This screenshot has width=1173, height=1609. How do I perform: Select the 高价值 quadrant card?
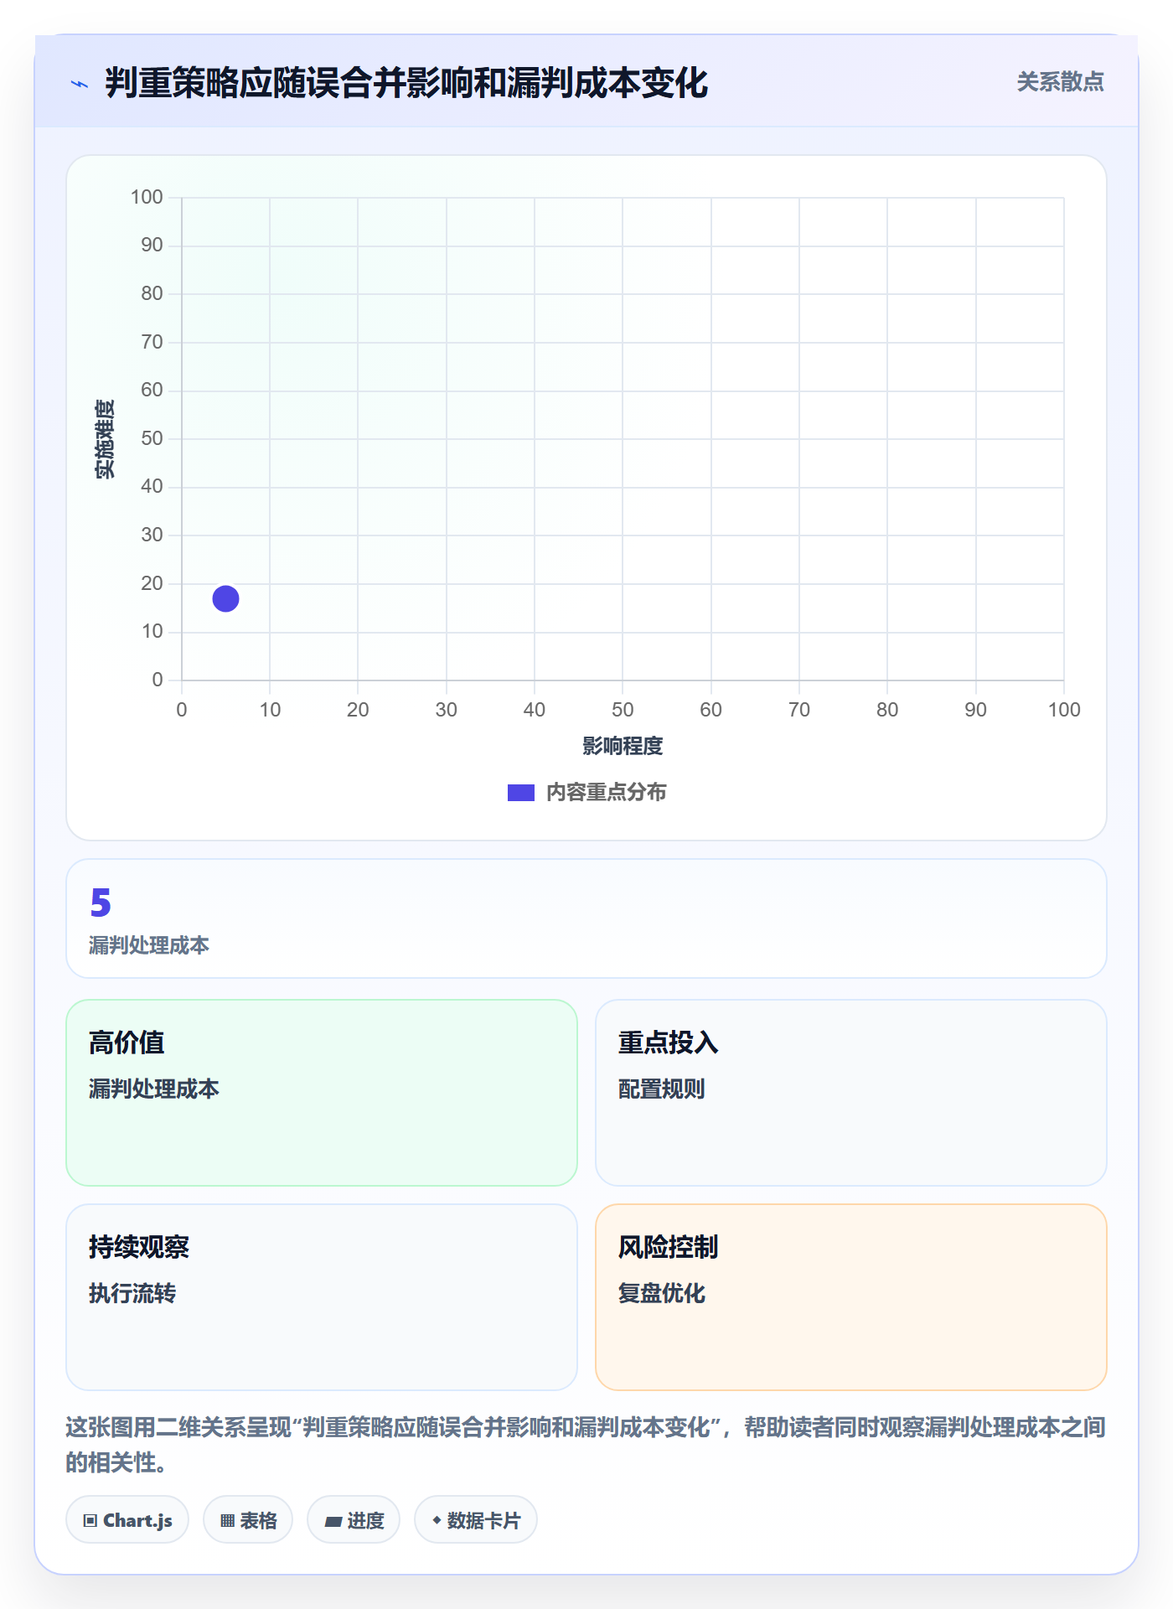pos(322,1092)
